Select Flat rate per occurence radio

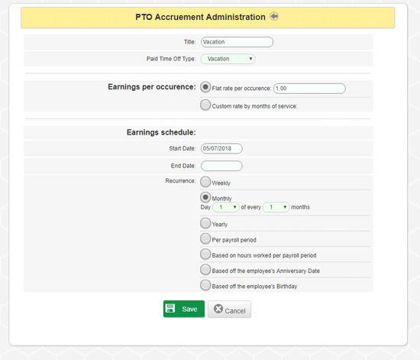tap(205, 87)
